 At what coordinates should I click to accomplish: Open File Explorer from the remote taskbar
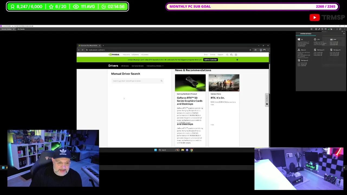pos(183,150)
